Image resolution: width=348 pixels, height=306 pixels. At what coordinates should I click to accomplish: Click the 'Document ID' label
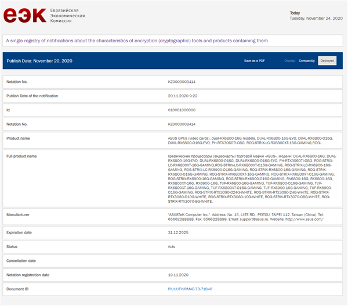(x=17, y=289)
